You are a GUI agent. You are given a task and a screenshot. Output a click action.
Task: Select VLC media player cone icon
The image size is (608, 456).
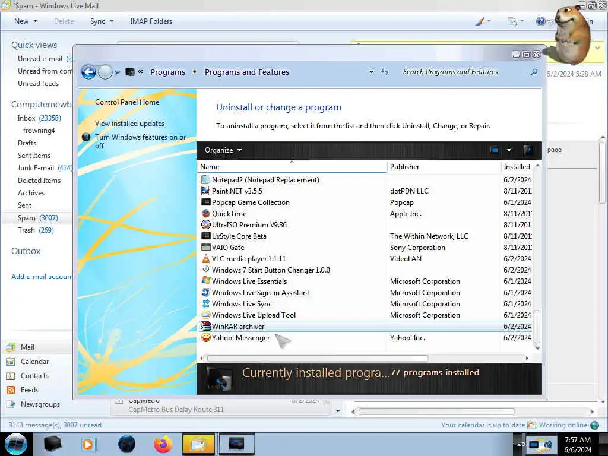point(205,258)
